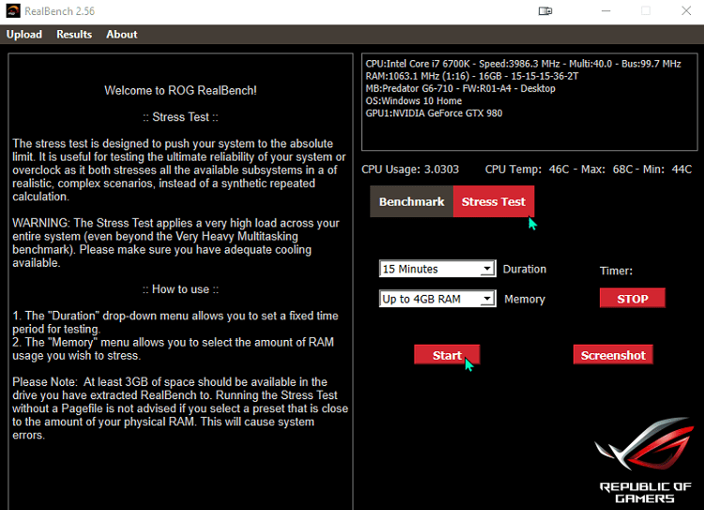Open the Results menu

click(74, 35)
